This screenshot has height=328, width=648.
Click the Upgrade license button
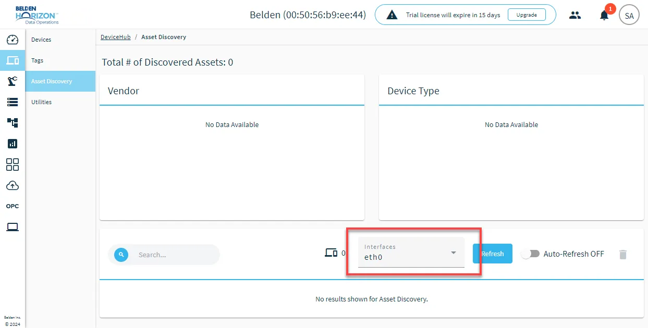tap(527, 15)
